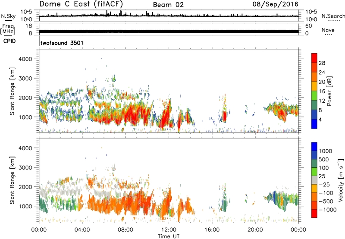Click the 'Nave' legend label
345x239 pixels.
pyautogui.click(x=328, y=30)
